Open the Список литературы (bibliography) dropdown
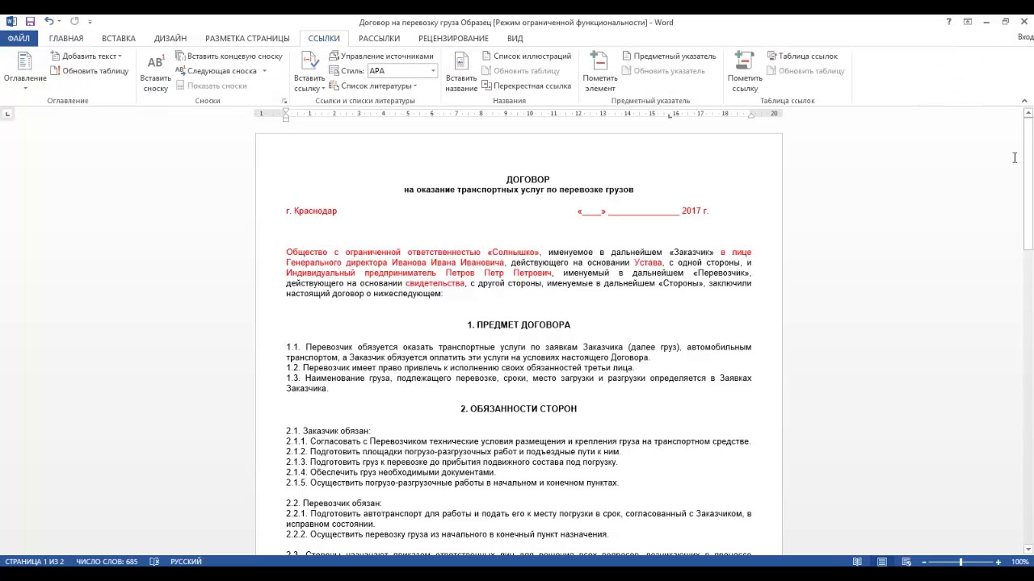Screen dimensions: 1034x581 [373, 86]
